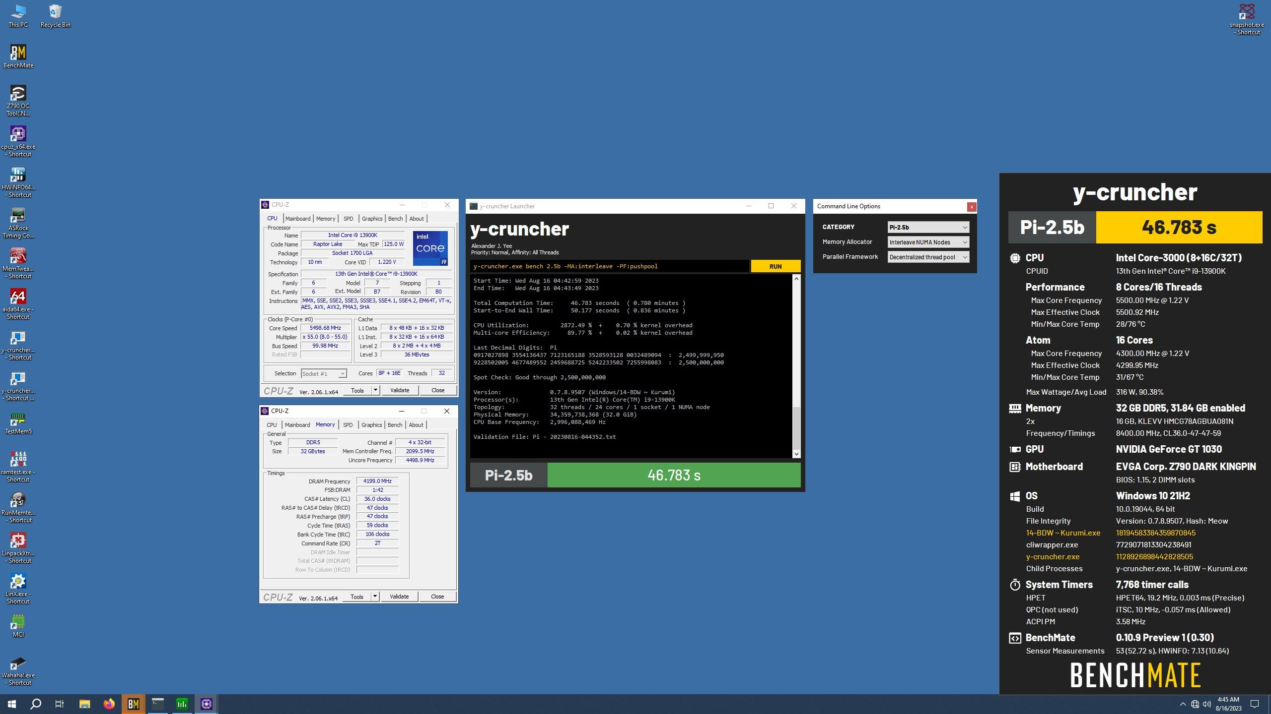Click Validation File Pi - 20230816-044352.txt
The width and height of the screenshot is (1271, 714).
pos(545,437)
